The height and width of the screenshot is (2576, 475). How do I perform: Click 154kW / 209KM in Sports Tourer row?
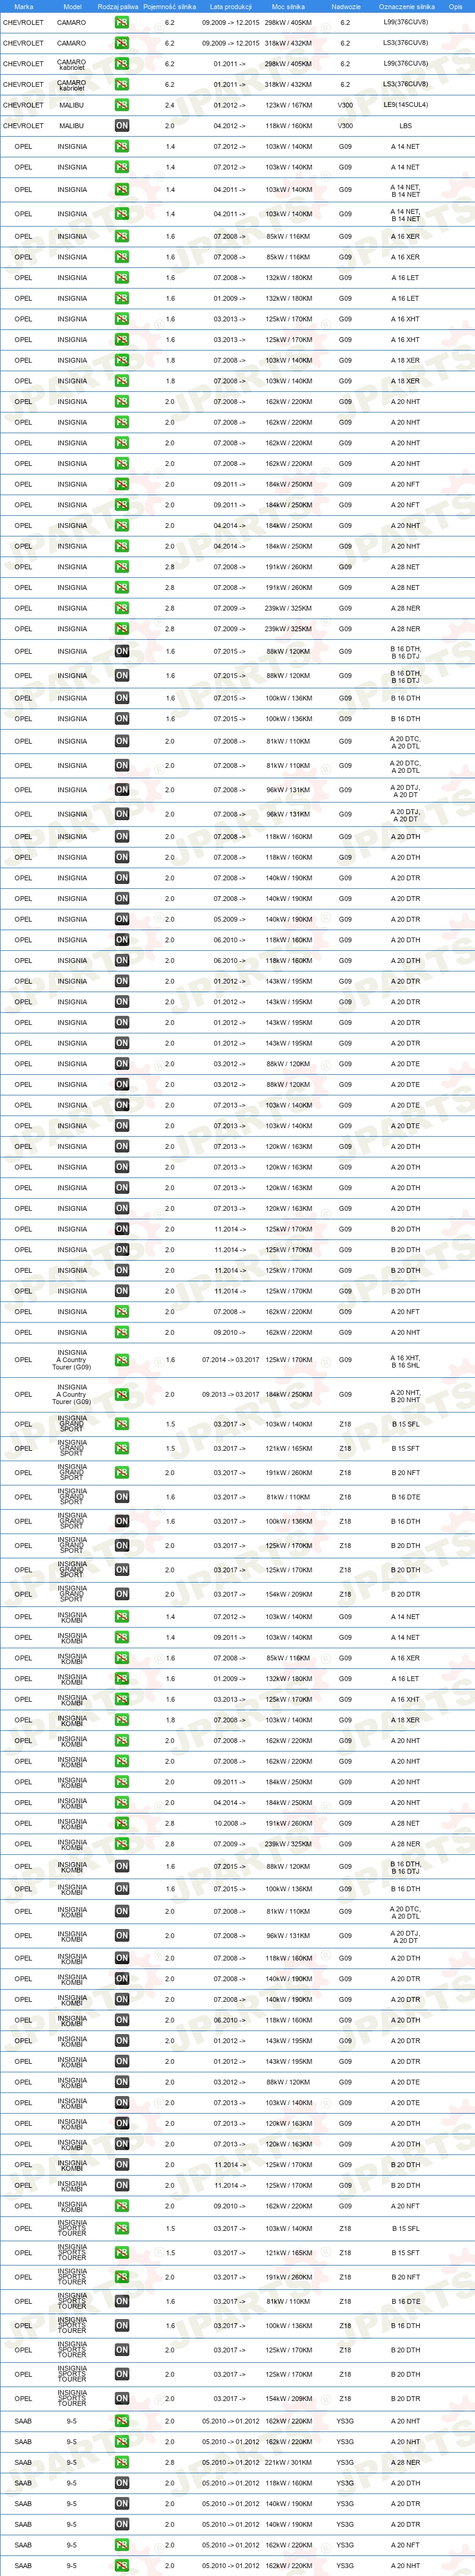pos(288,2398)
